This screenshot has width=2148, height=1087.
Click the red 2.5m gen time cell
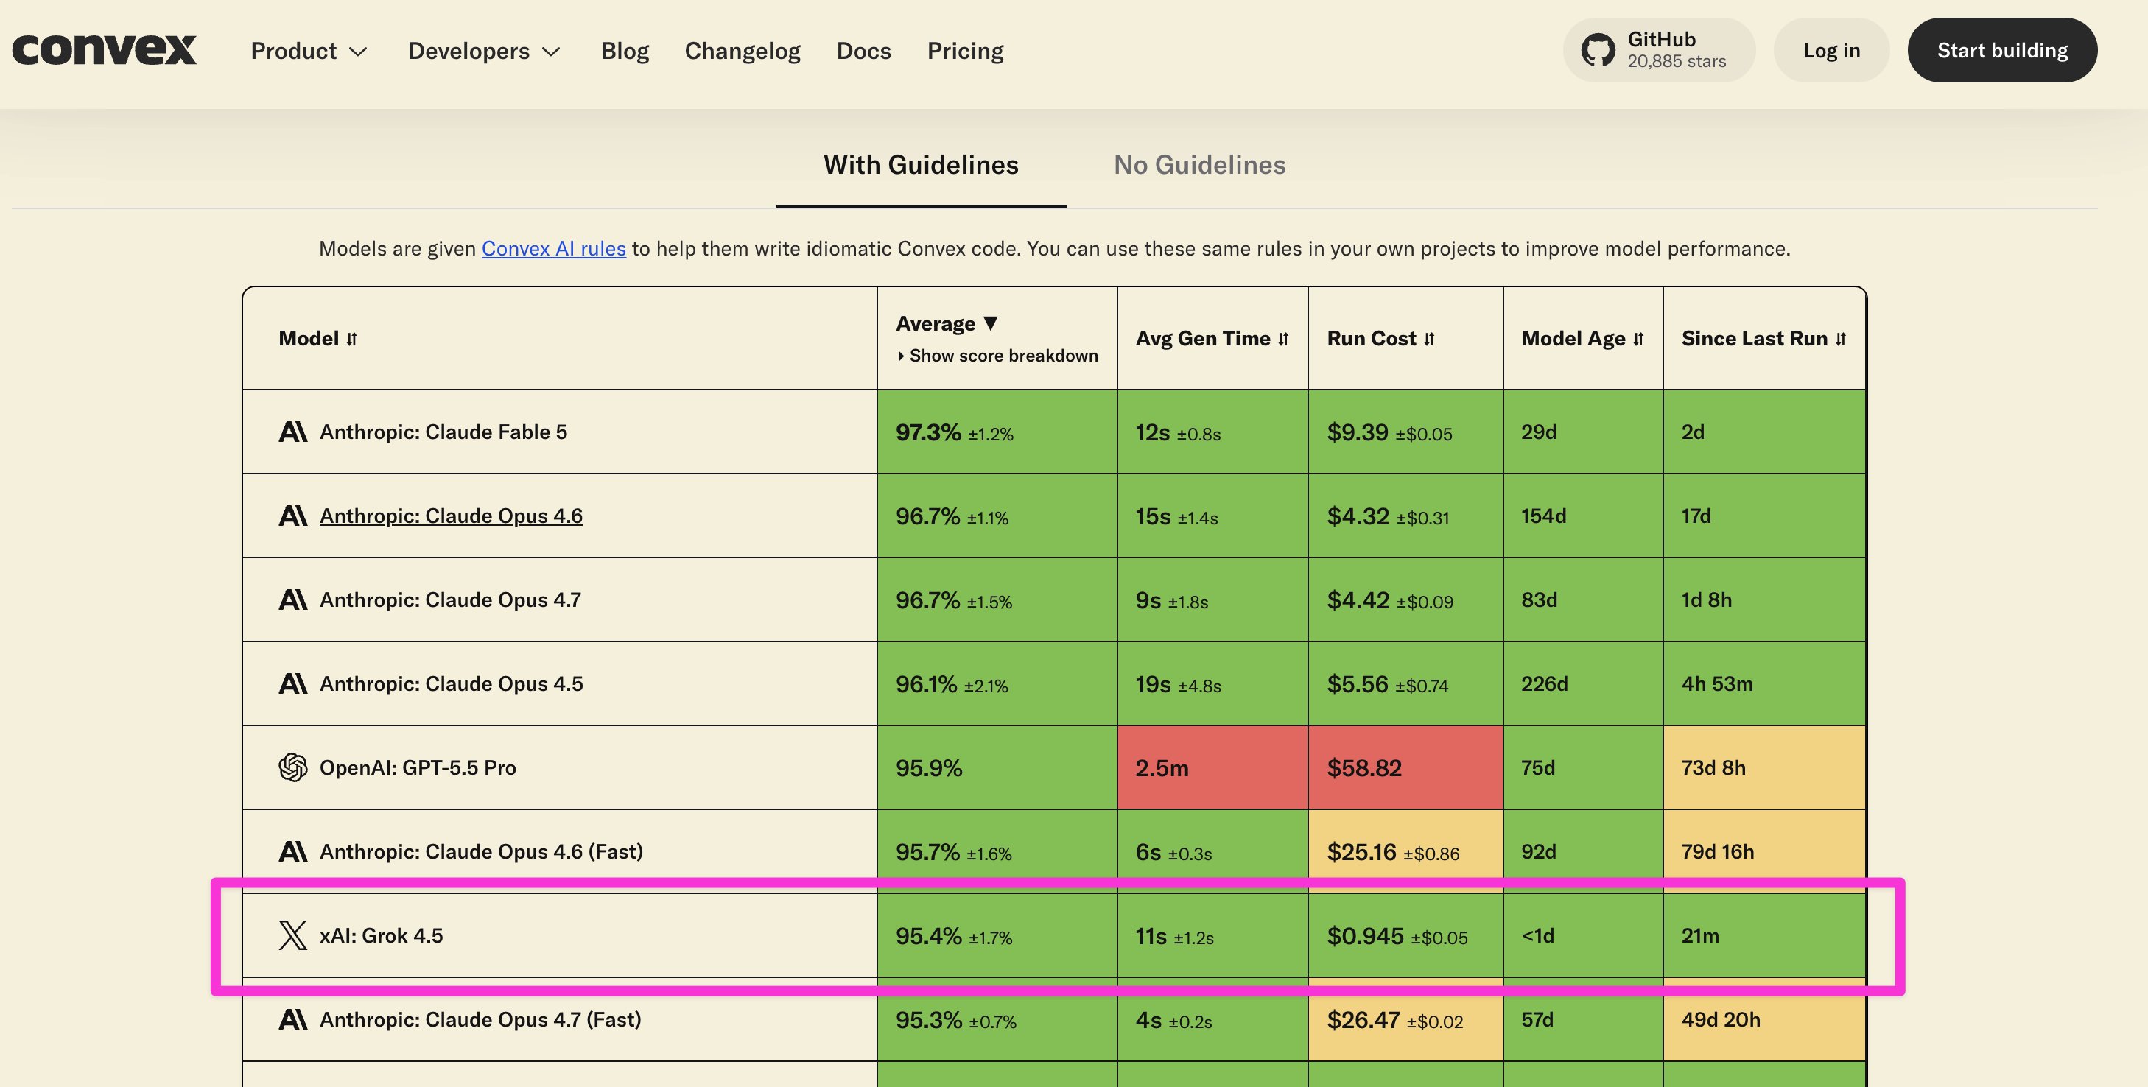1212,767
